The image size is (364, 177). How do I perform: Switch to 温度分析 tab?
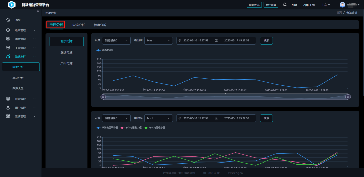[x=100, y=25]
